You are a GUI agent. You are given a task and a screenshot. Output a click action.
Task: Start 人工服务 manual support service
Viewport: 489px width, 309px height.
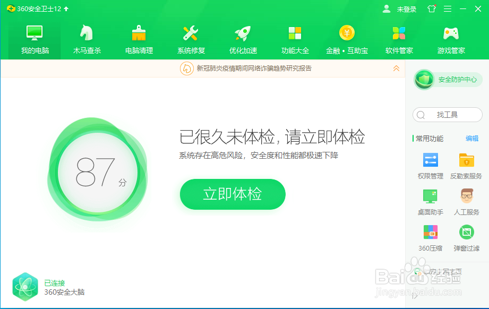[x=466, y=202]
